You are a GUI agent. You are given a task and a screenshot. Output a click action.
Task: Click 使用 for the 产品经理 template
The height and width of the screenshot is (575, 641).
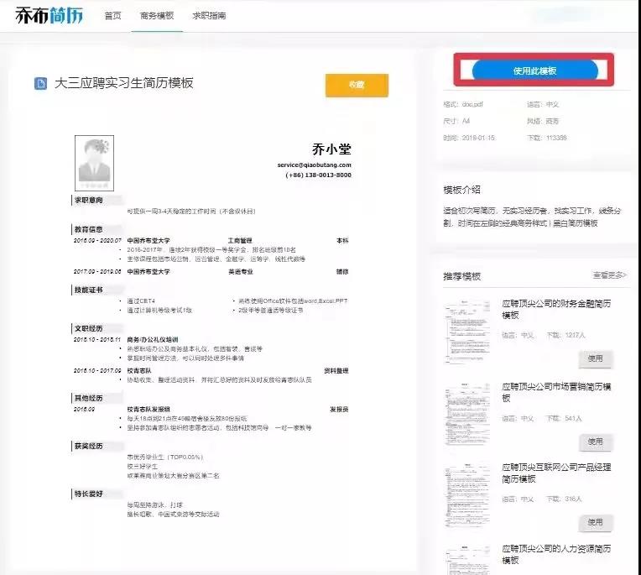coord(595,522)
